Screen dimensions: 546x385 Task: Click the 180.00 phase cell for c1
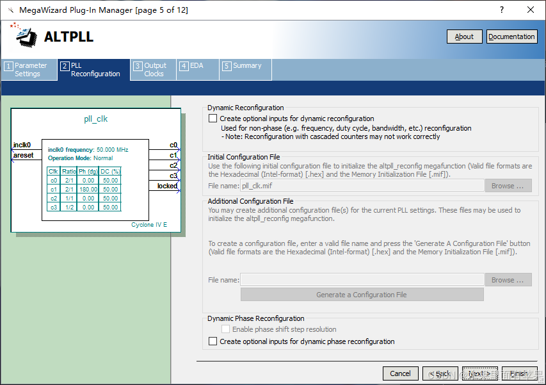point(88,189)
